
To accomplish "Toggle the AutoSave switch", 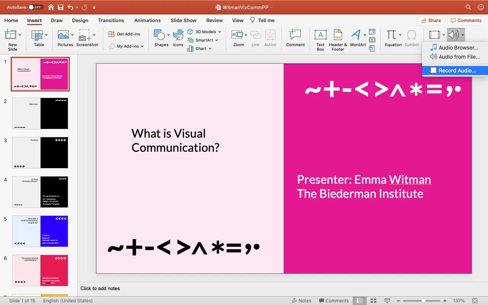I will (36, 7).
